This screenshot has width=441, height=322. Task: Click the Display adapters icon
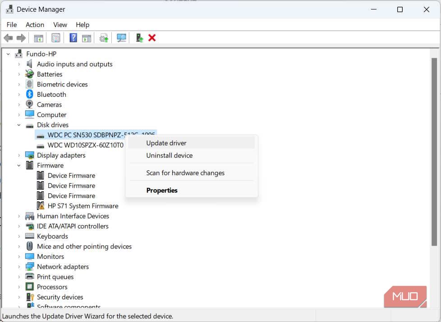coord(29,155)
